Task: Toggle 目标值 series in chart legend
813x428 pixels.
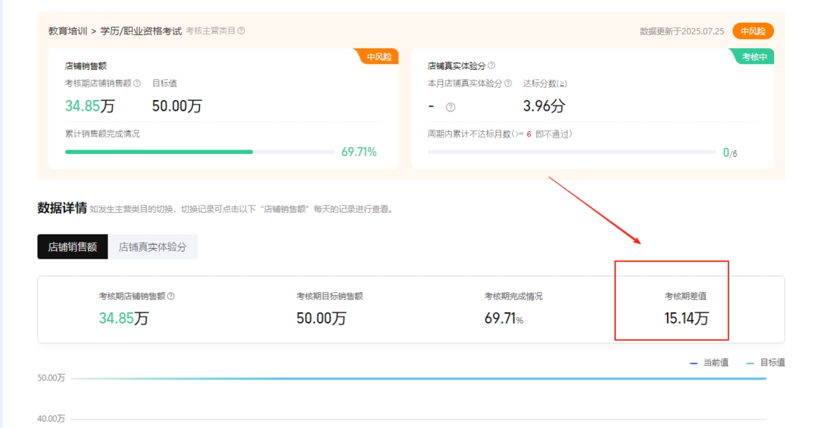Action: pos(766,363)
